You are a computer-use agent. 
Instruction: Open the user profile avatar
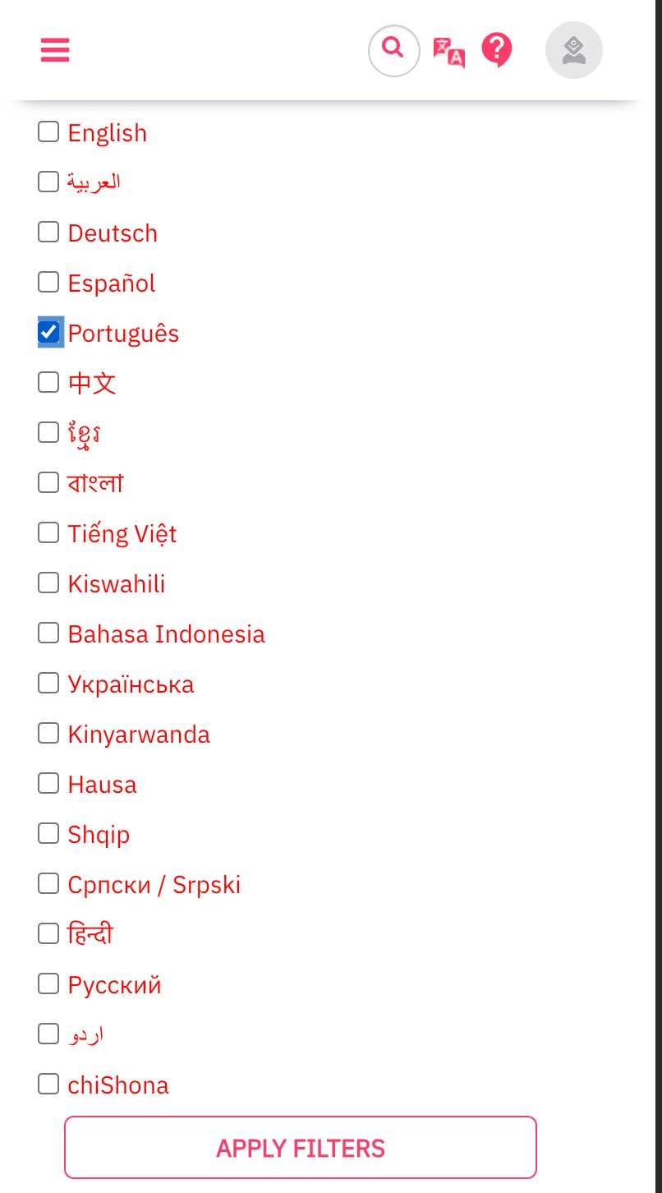pos(574,50)
